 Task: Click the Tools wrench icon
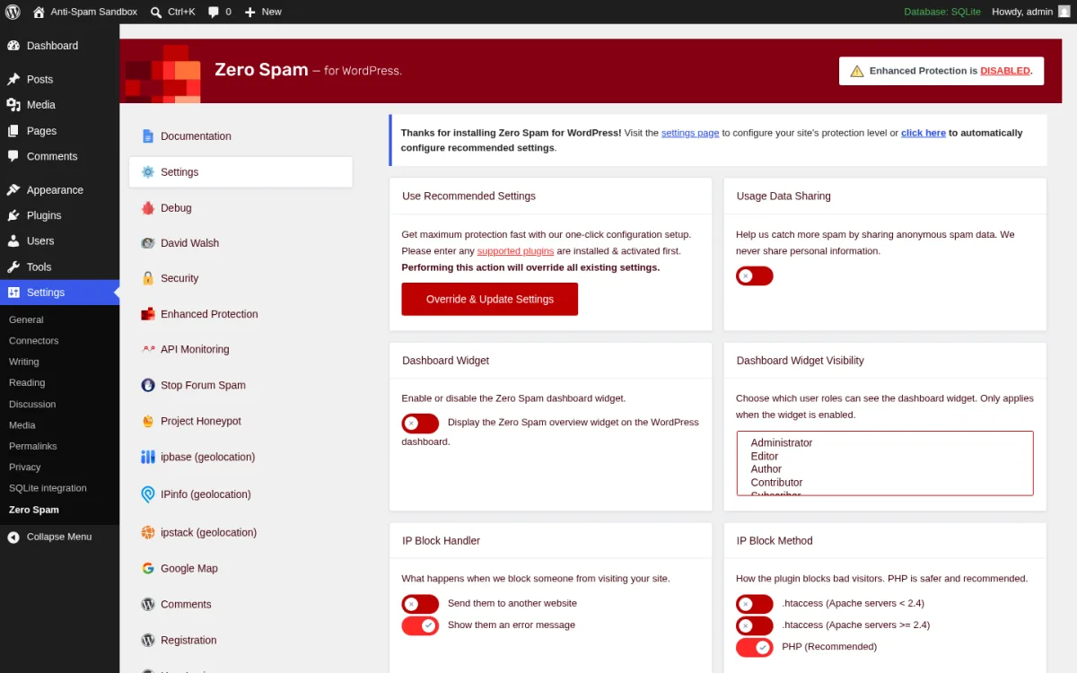(x=13, y=267)
